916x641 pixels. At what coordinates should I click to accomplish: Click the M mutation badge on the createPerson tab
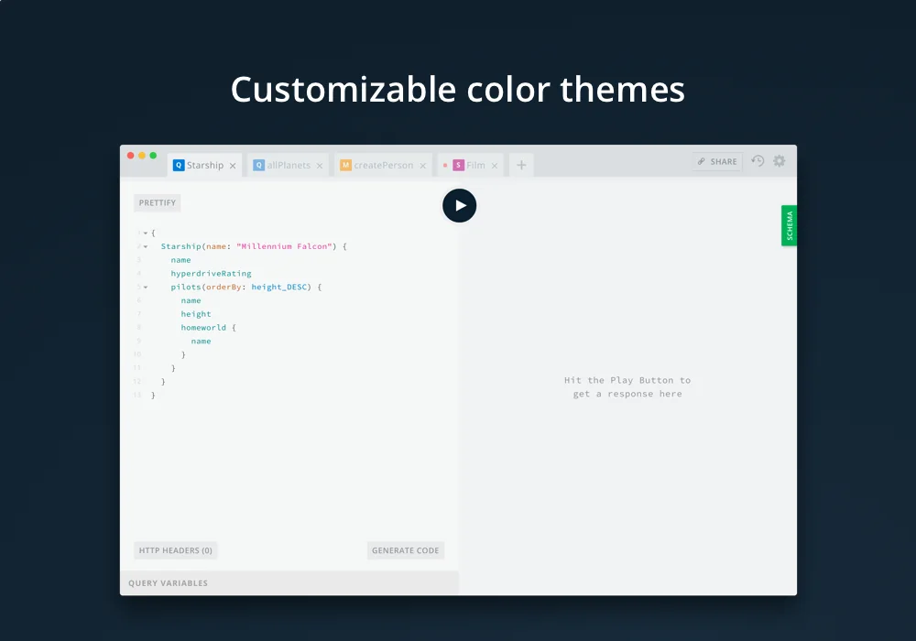344,165
